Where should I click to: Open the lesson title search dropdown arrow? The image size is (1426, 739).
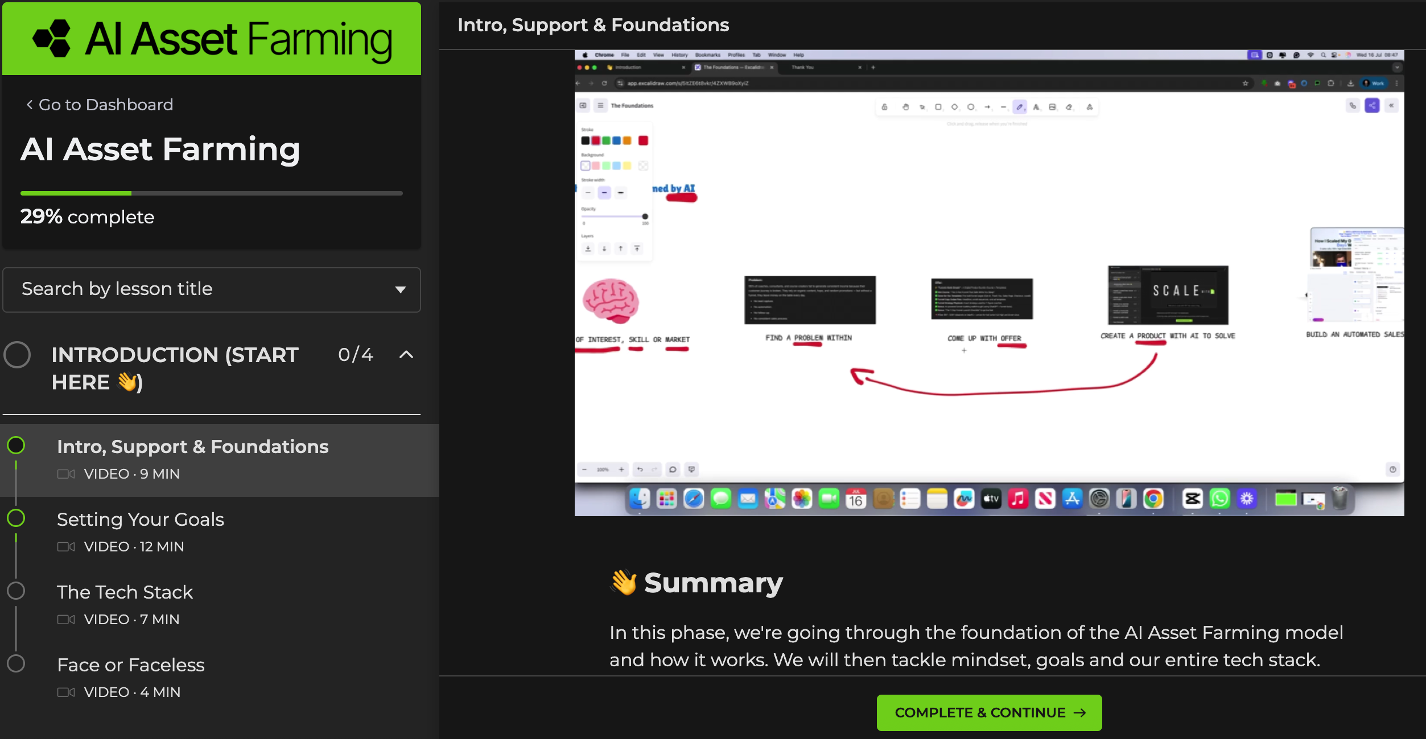point(401,289)
